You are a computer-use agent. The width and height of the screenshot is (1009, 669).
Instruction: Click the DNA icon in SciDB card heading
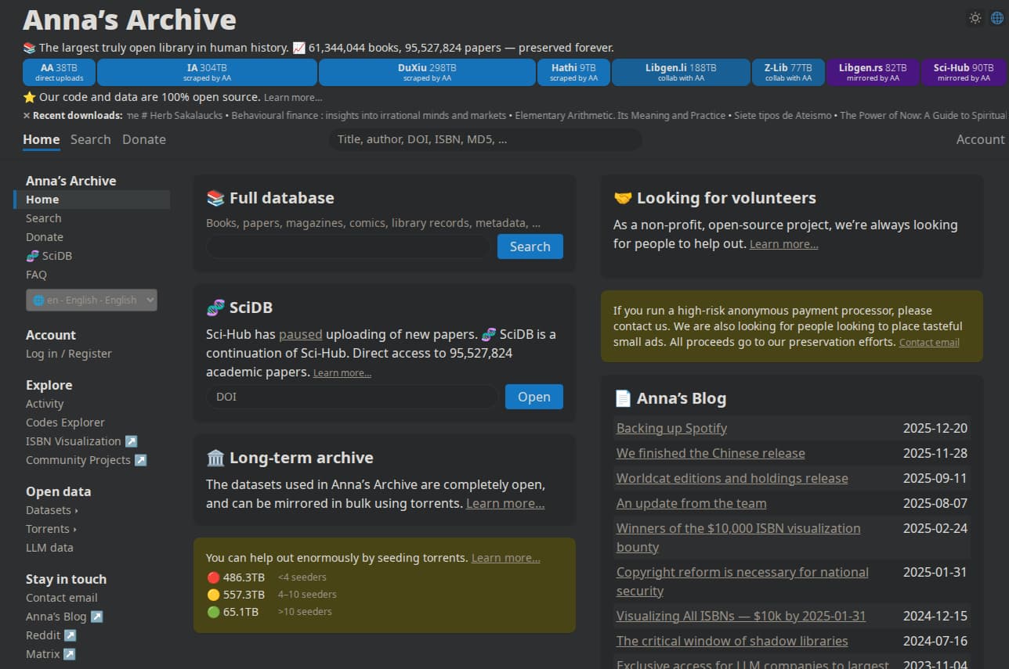[215, 308]
